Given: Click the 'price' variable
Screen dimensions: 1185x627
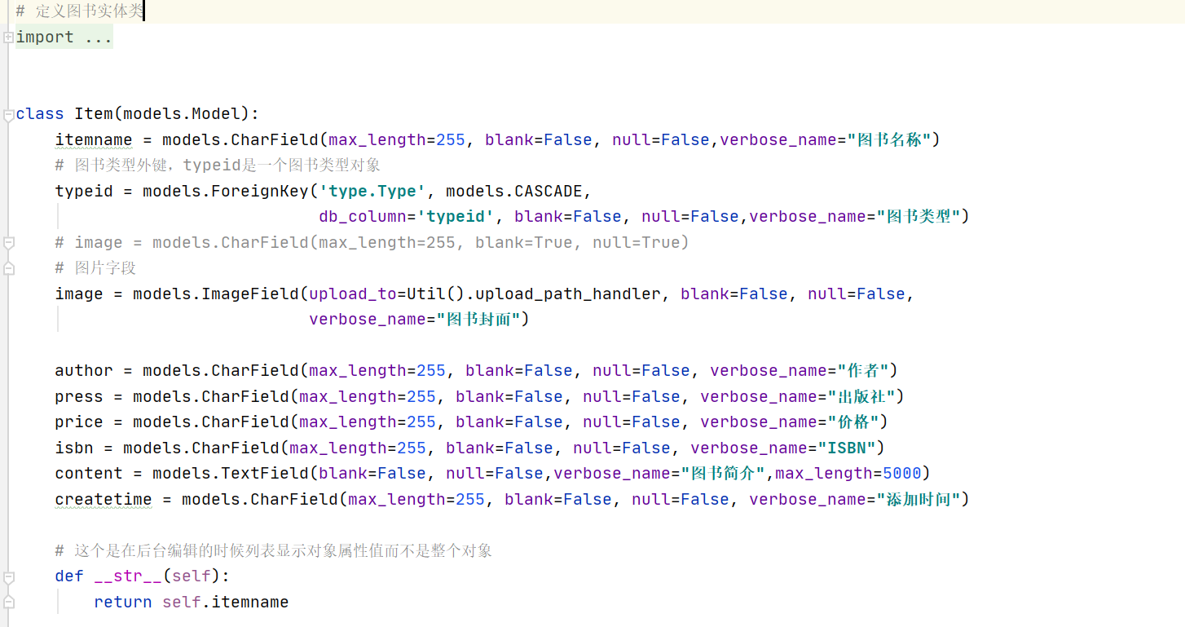Looking at the screenshot, I should point(79,422).
